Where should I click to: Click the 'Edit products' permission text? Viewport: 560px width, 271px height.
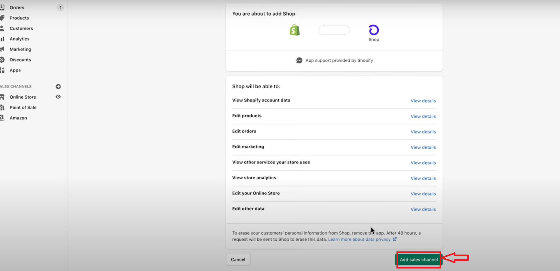[x=247, y=116]
